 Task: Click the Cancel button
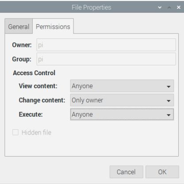tap(126, 172)
